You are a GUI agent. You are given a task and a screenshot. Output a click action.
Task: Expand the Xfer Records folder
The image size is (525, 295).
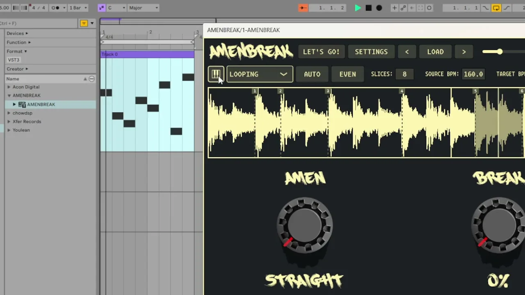pyautogui.click(x=9, y=121)
